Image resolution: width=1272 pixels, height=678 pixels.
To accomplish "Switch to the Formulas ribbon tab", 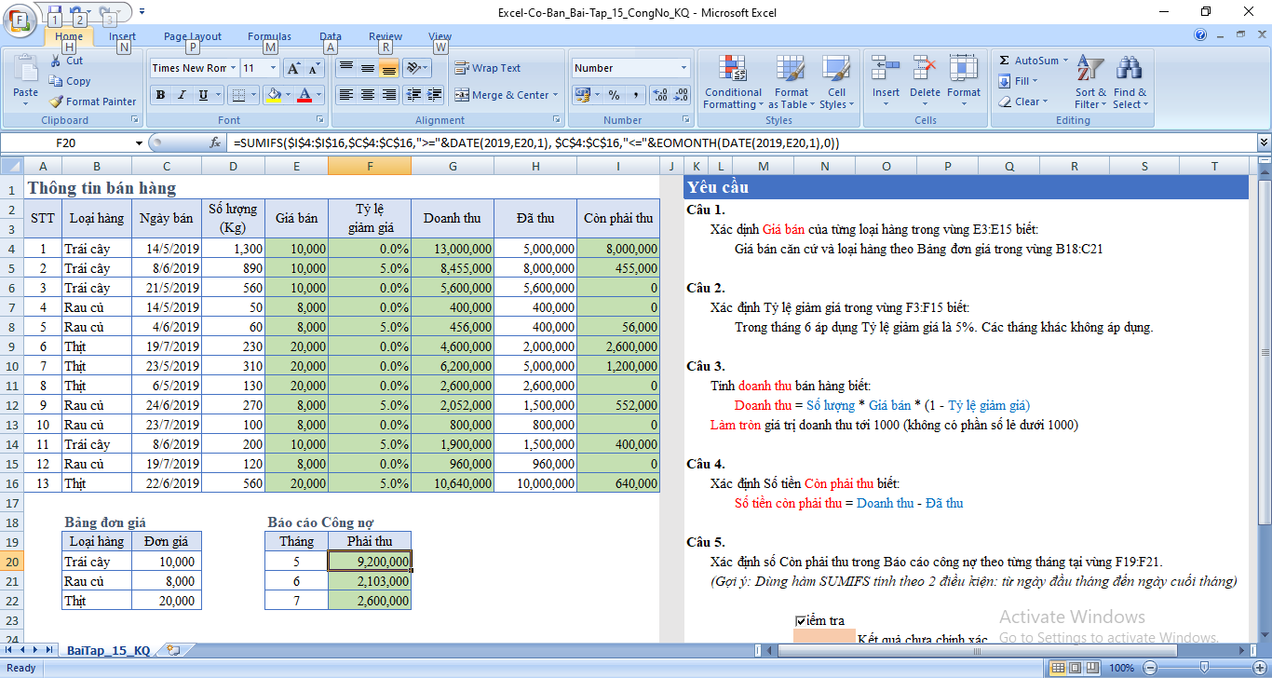I will [269, 36].
